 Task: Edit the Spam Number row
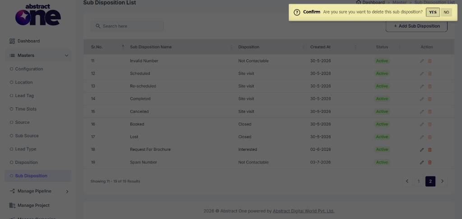coord(422,163)
